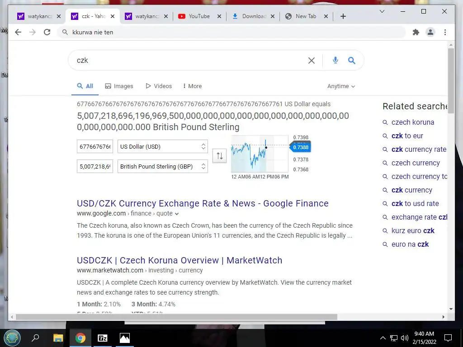
Task: Select the Images search filter
Action: pyautogui.click(x=119, y=86)
